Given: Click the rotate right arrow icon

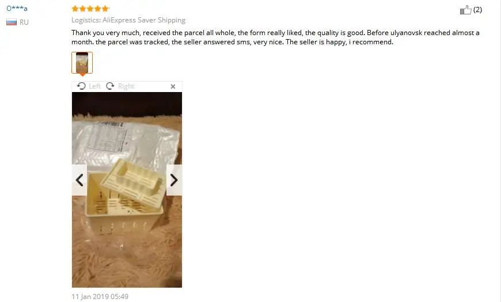Looking at the screenshot, I should click(110, 86).
